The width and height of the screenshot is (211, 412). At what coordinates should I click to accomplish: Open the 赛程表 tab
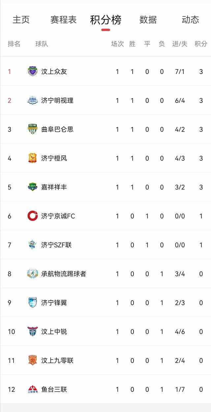(63, 20)
